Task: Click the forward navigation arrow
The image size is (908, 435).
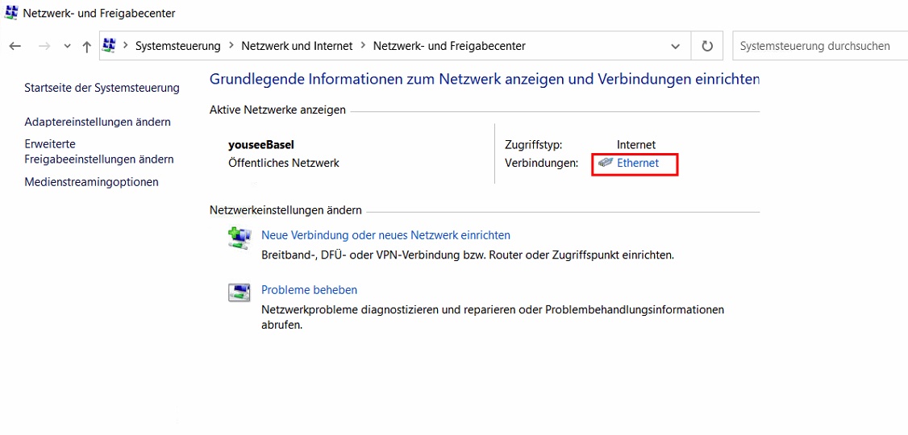Action: click(44, 47)
